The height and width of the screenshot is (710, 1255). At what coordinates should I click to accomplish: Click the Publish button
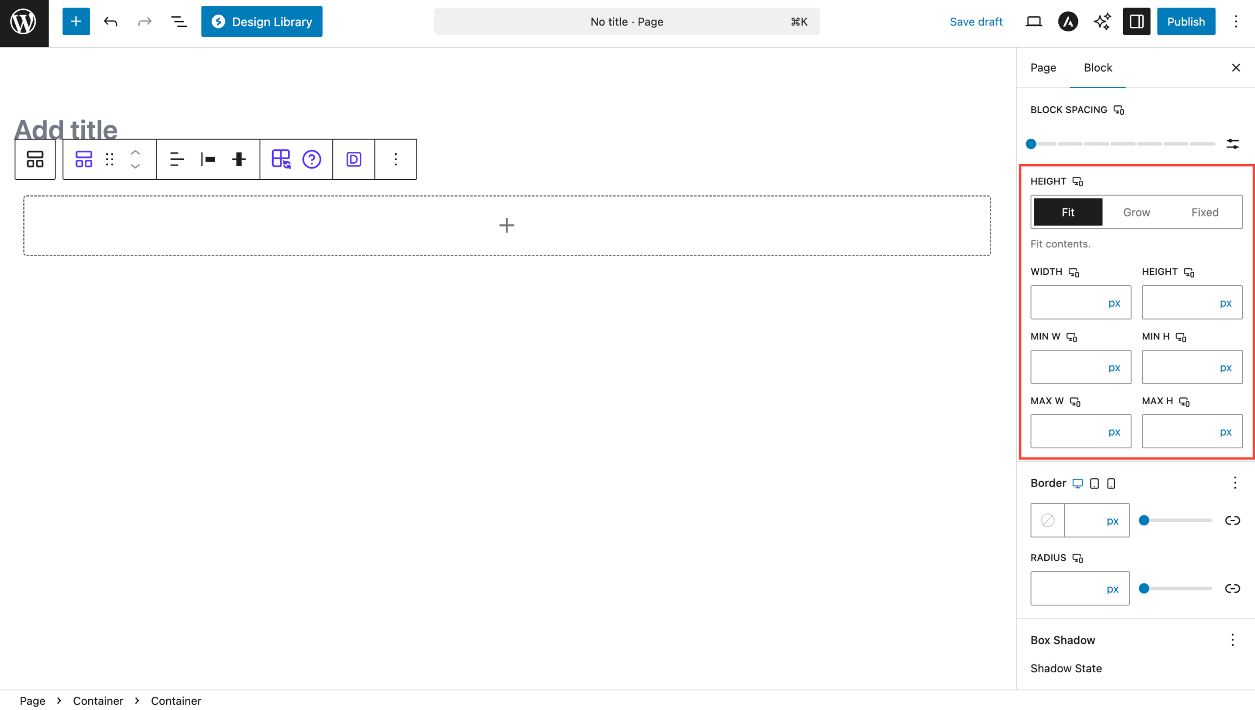(x=1185, y=22)
